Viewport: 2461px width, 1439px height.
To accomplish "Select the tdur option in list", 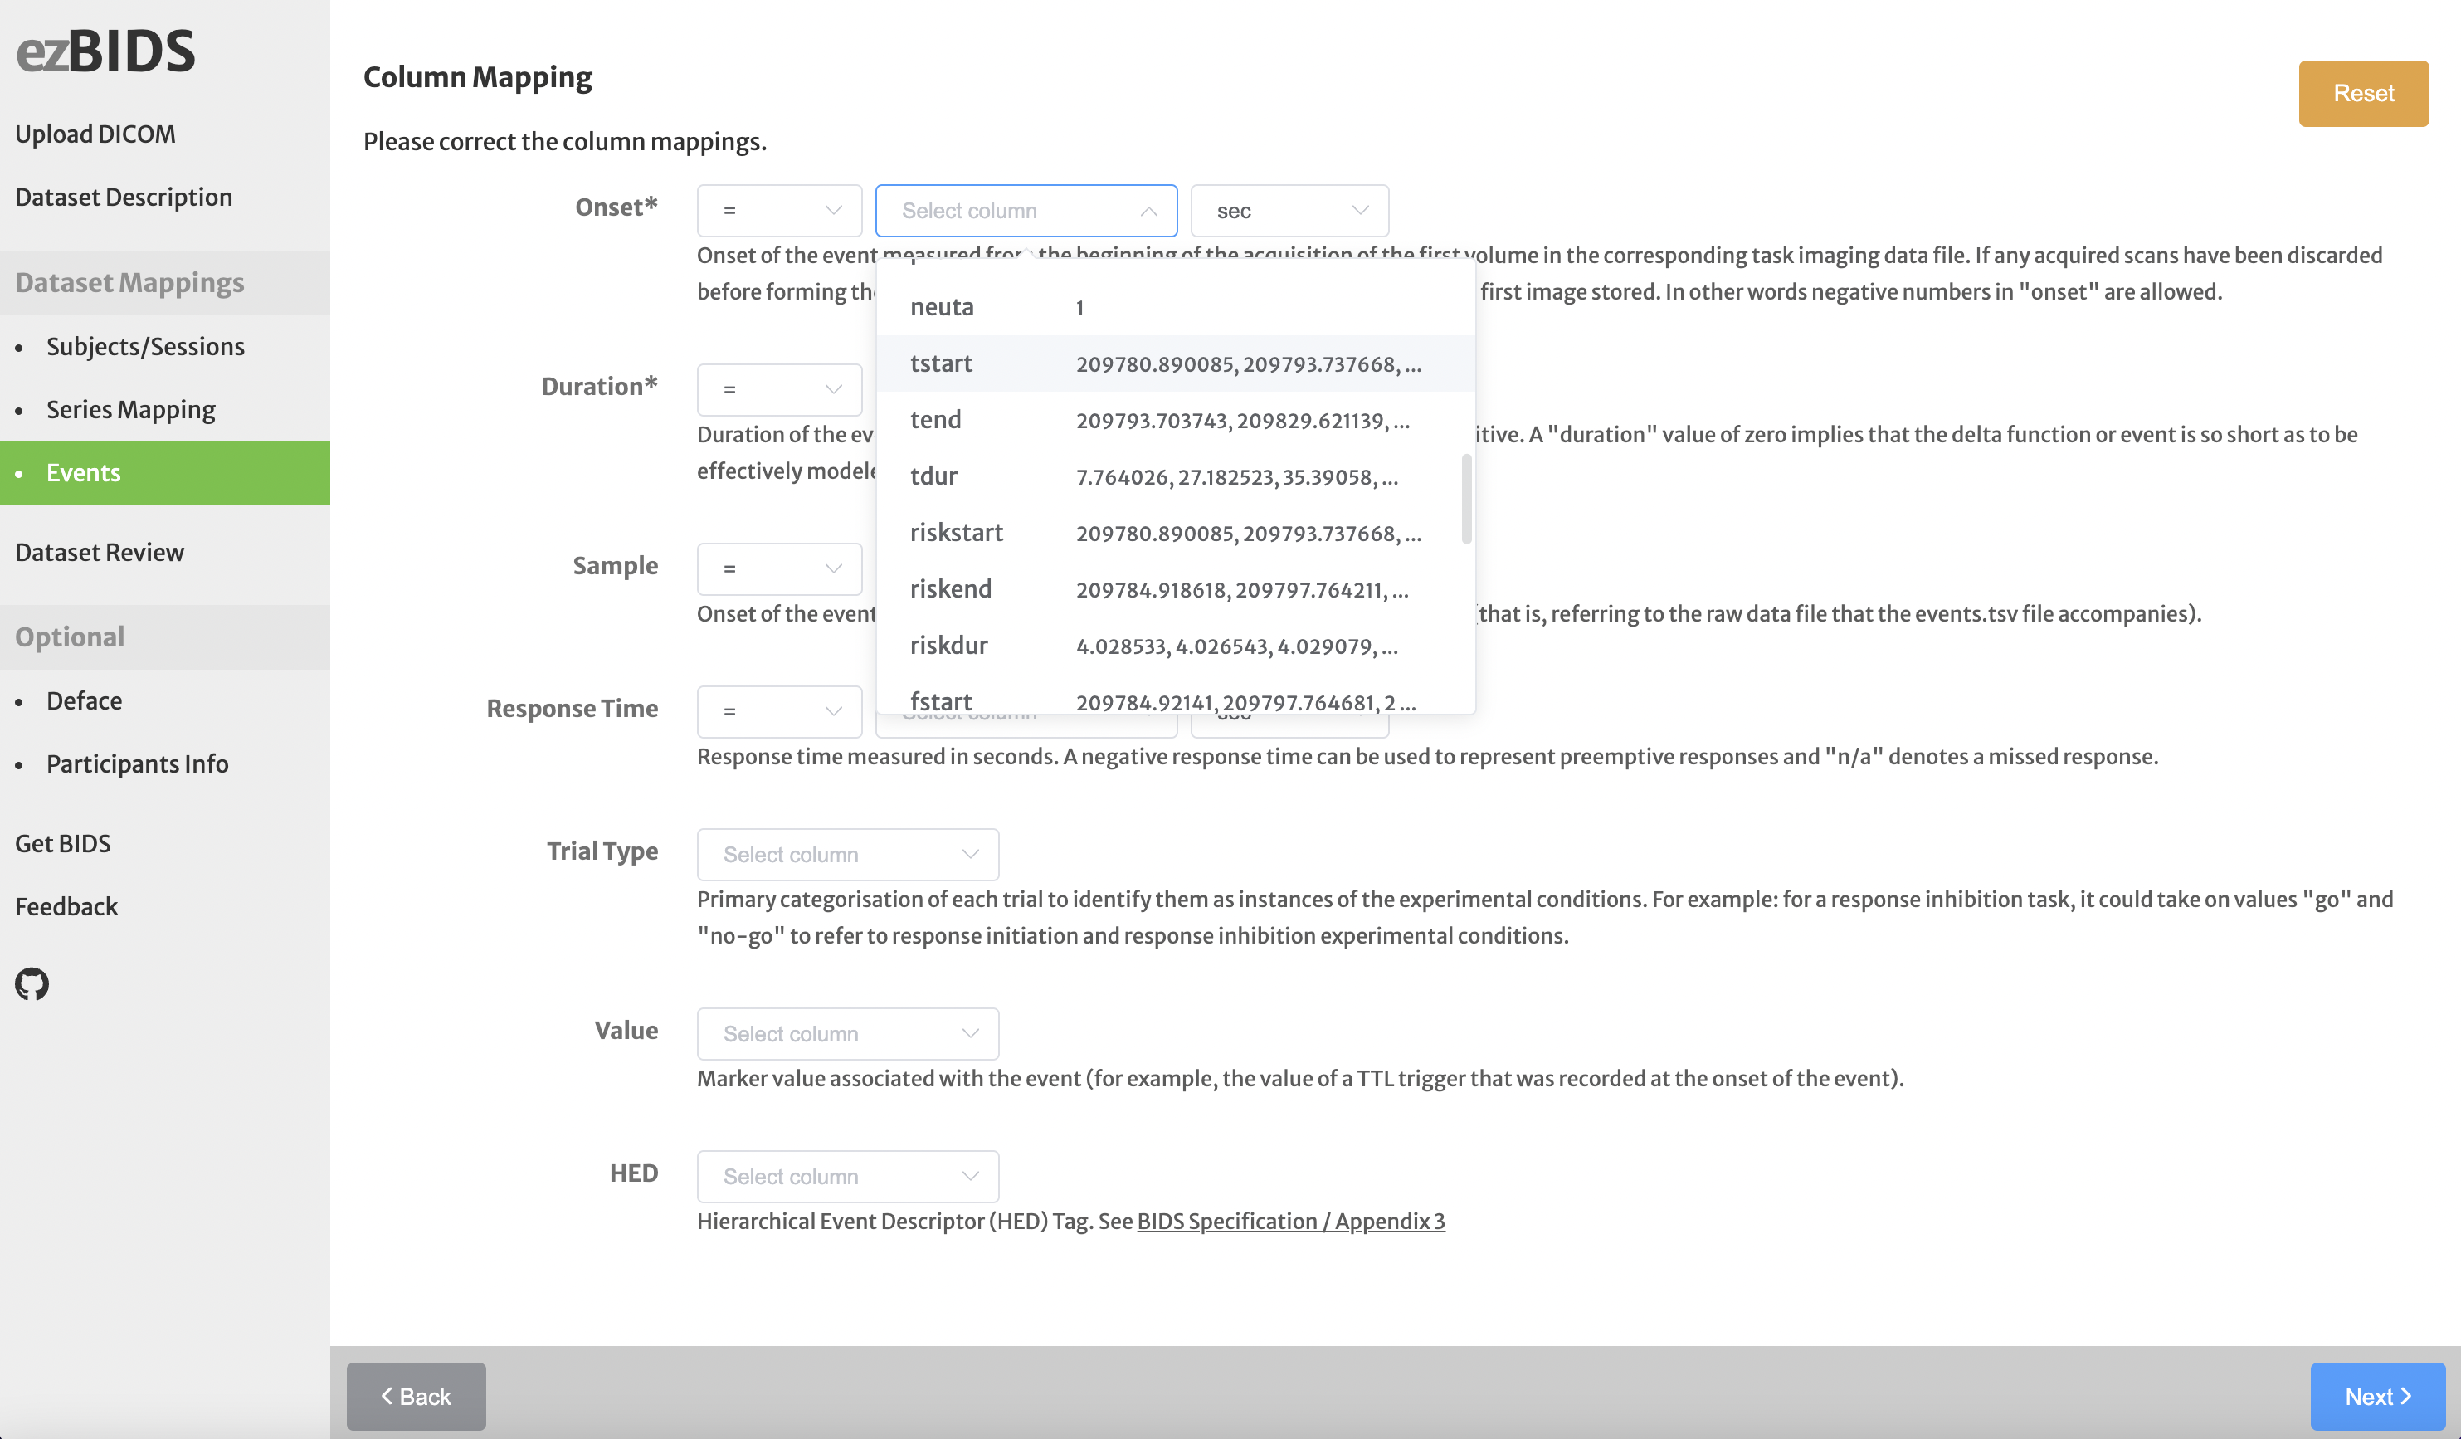I will click(x=1176, y=476).
